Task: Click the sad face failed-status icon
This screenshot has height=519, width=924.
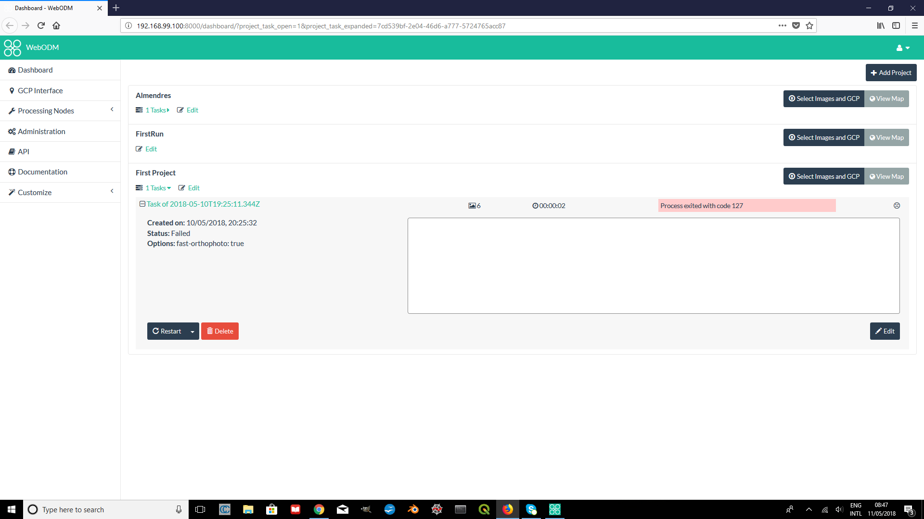Action: tap(897, 206)
